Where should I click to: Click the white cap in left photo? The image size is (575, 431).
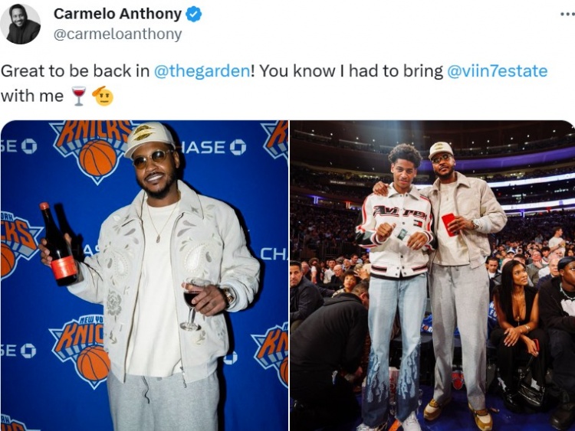tap(149, 139)
